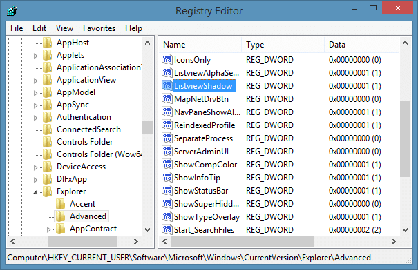Click the DWORD icon beside ShowTypeOverlay

click(x=167, y=216)
